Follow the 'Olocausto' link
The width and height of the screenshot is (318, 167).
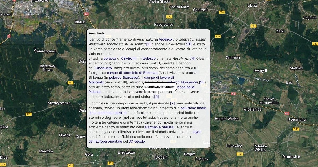(104, 68)
